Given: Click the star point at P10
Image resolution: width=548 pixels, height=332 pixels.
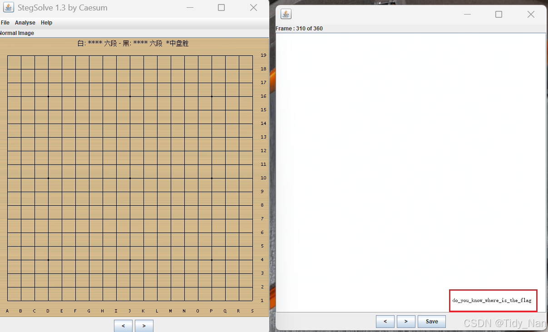Looking at the screenshot, I should coord(212,178).
